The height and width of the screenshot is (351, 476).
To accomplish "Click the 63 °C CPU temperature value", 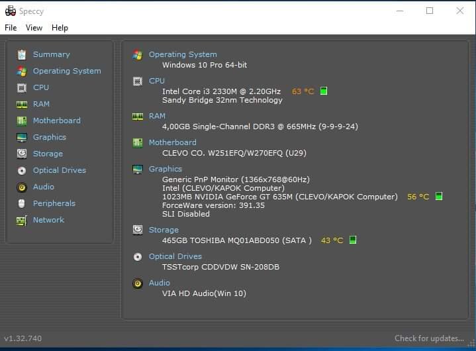I will (x=303, y=91).
